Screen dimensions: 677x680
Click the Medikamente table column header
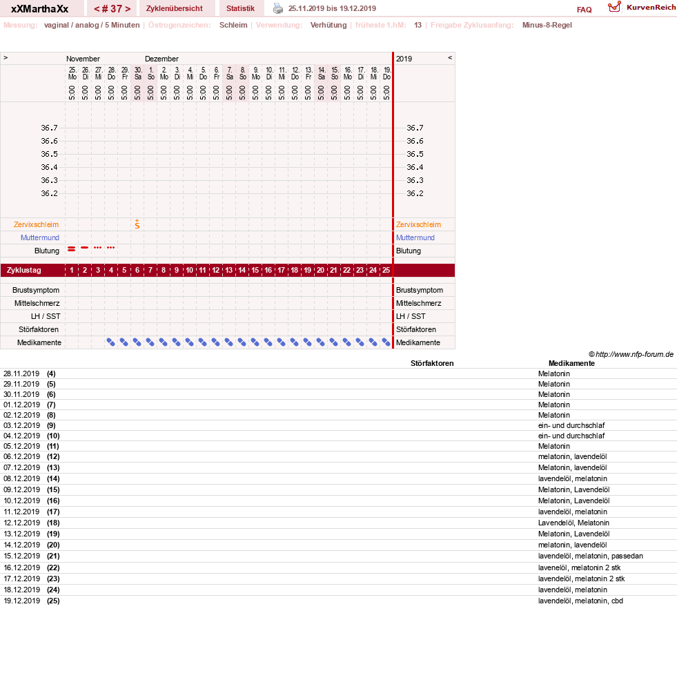point(571,363)
